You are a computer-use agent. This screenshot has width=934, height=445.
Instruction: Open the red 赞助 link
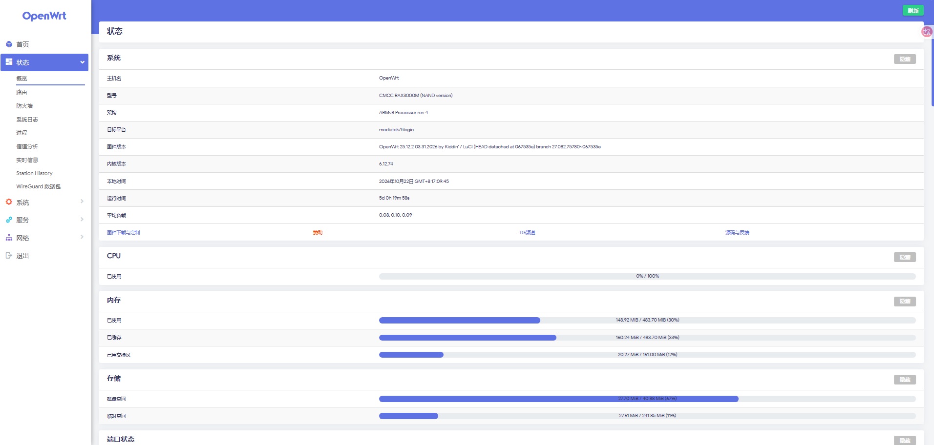318,233
